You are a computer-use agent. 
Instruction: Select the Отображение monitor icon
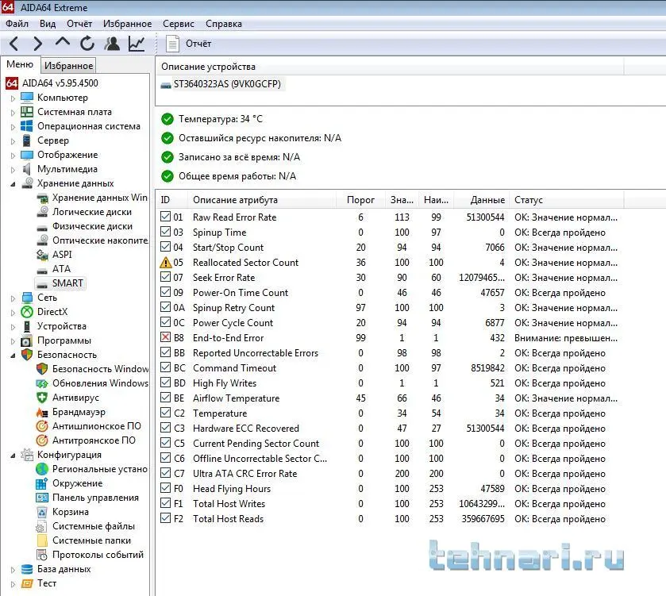point(27,155)
